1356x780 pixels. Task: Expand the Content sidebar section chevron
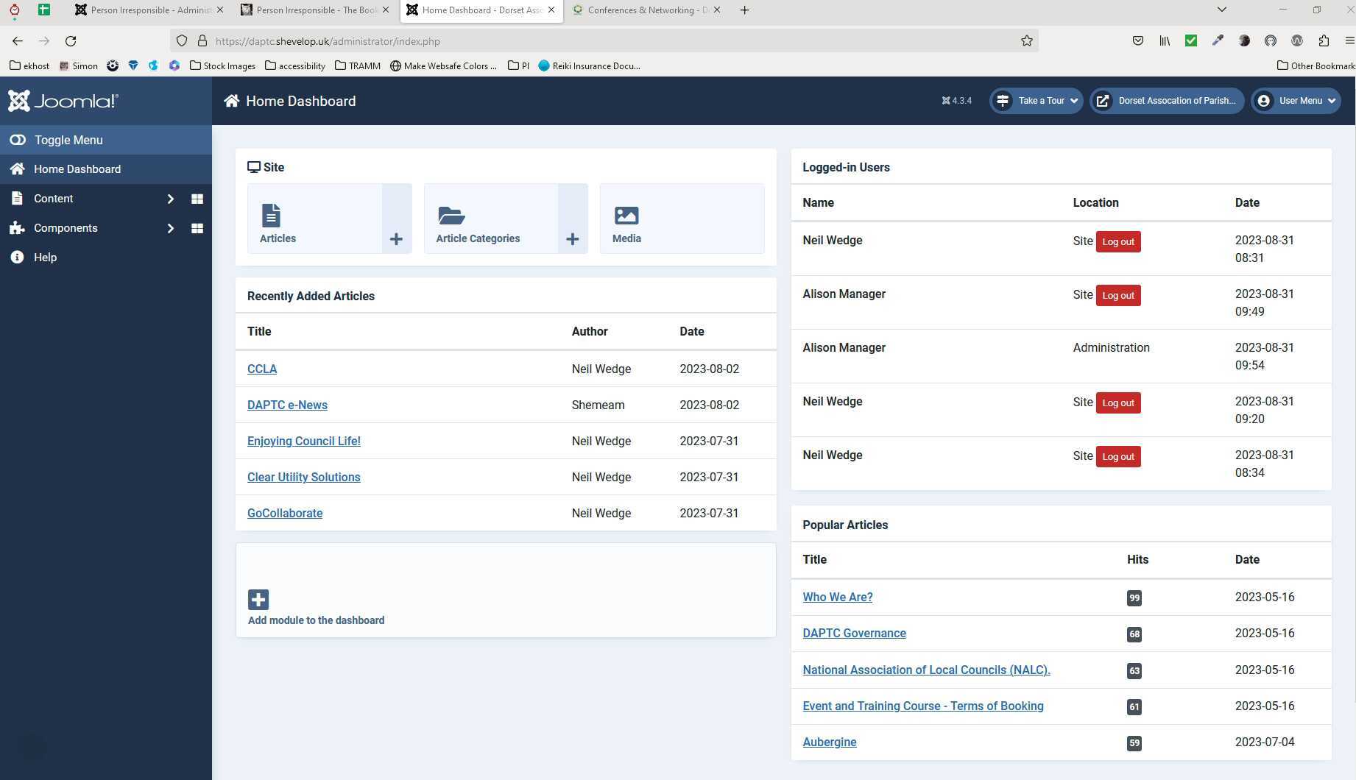click(x=170, y=199)
